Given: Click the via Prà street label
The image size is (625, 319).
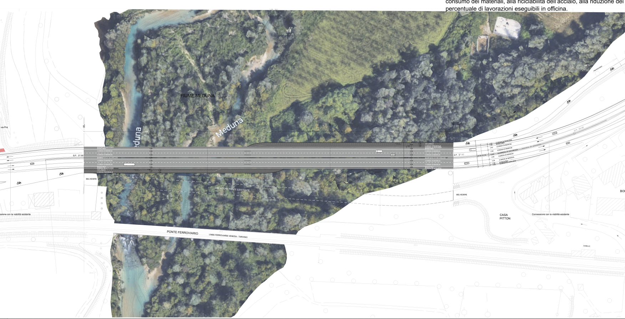Looking at the screenshot, I should [x=4, y=127].
